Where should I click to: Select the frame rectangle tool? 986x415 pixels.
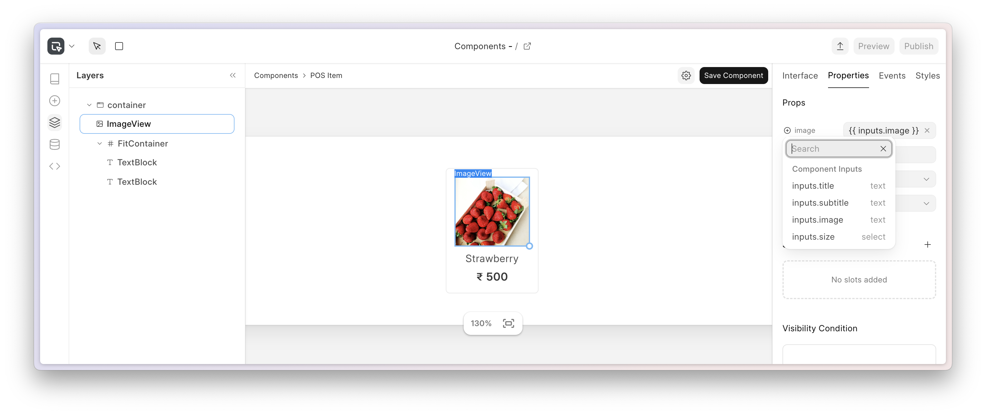click(x=119, y=46)
